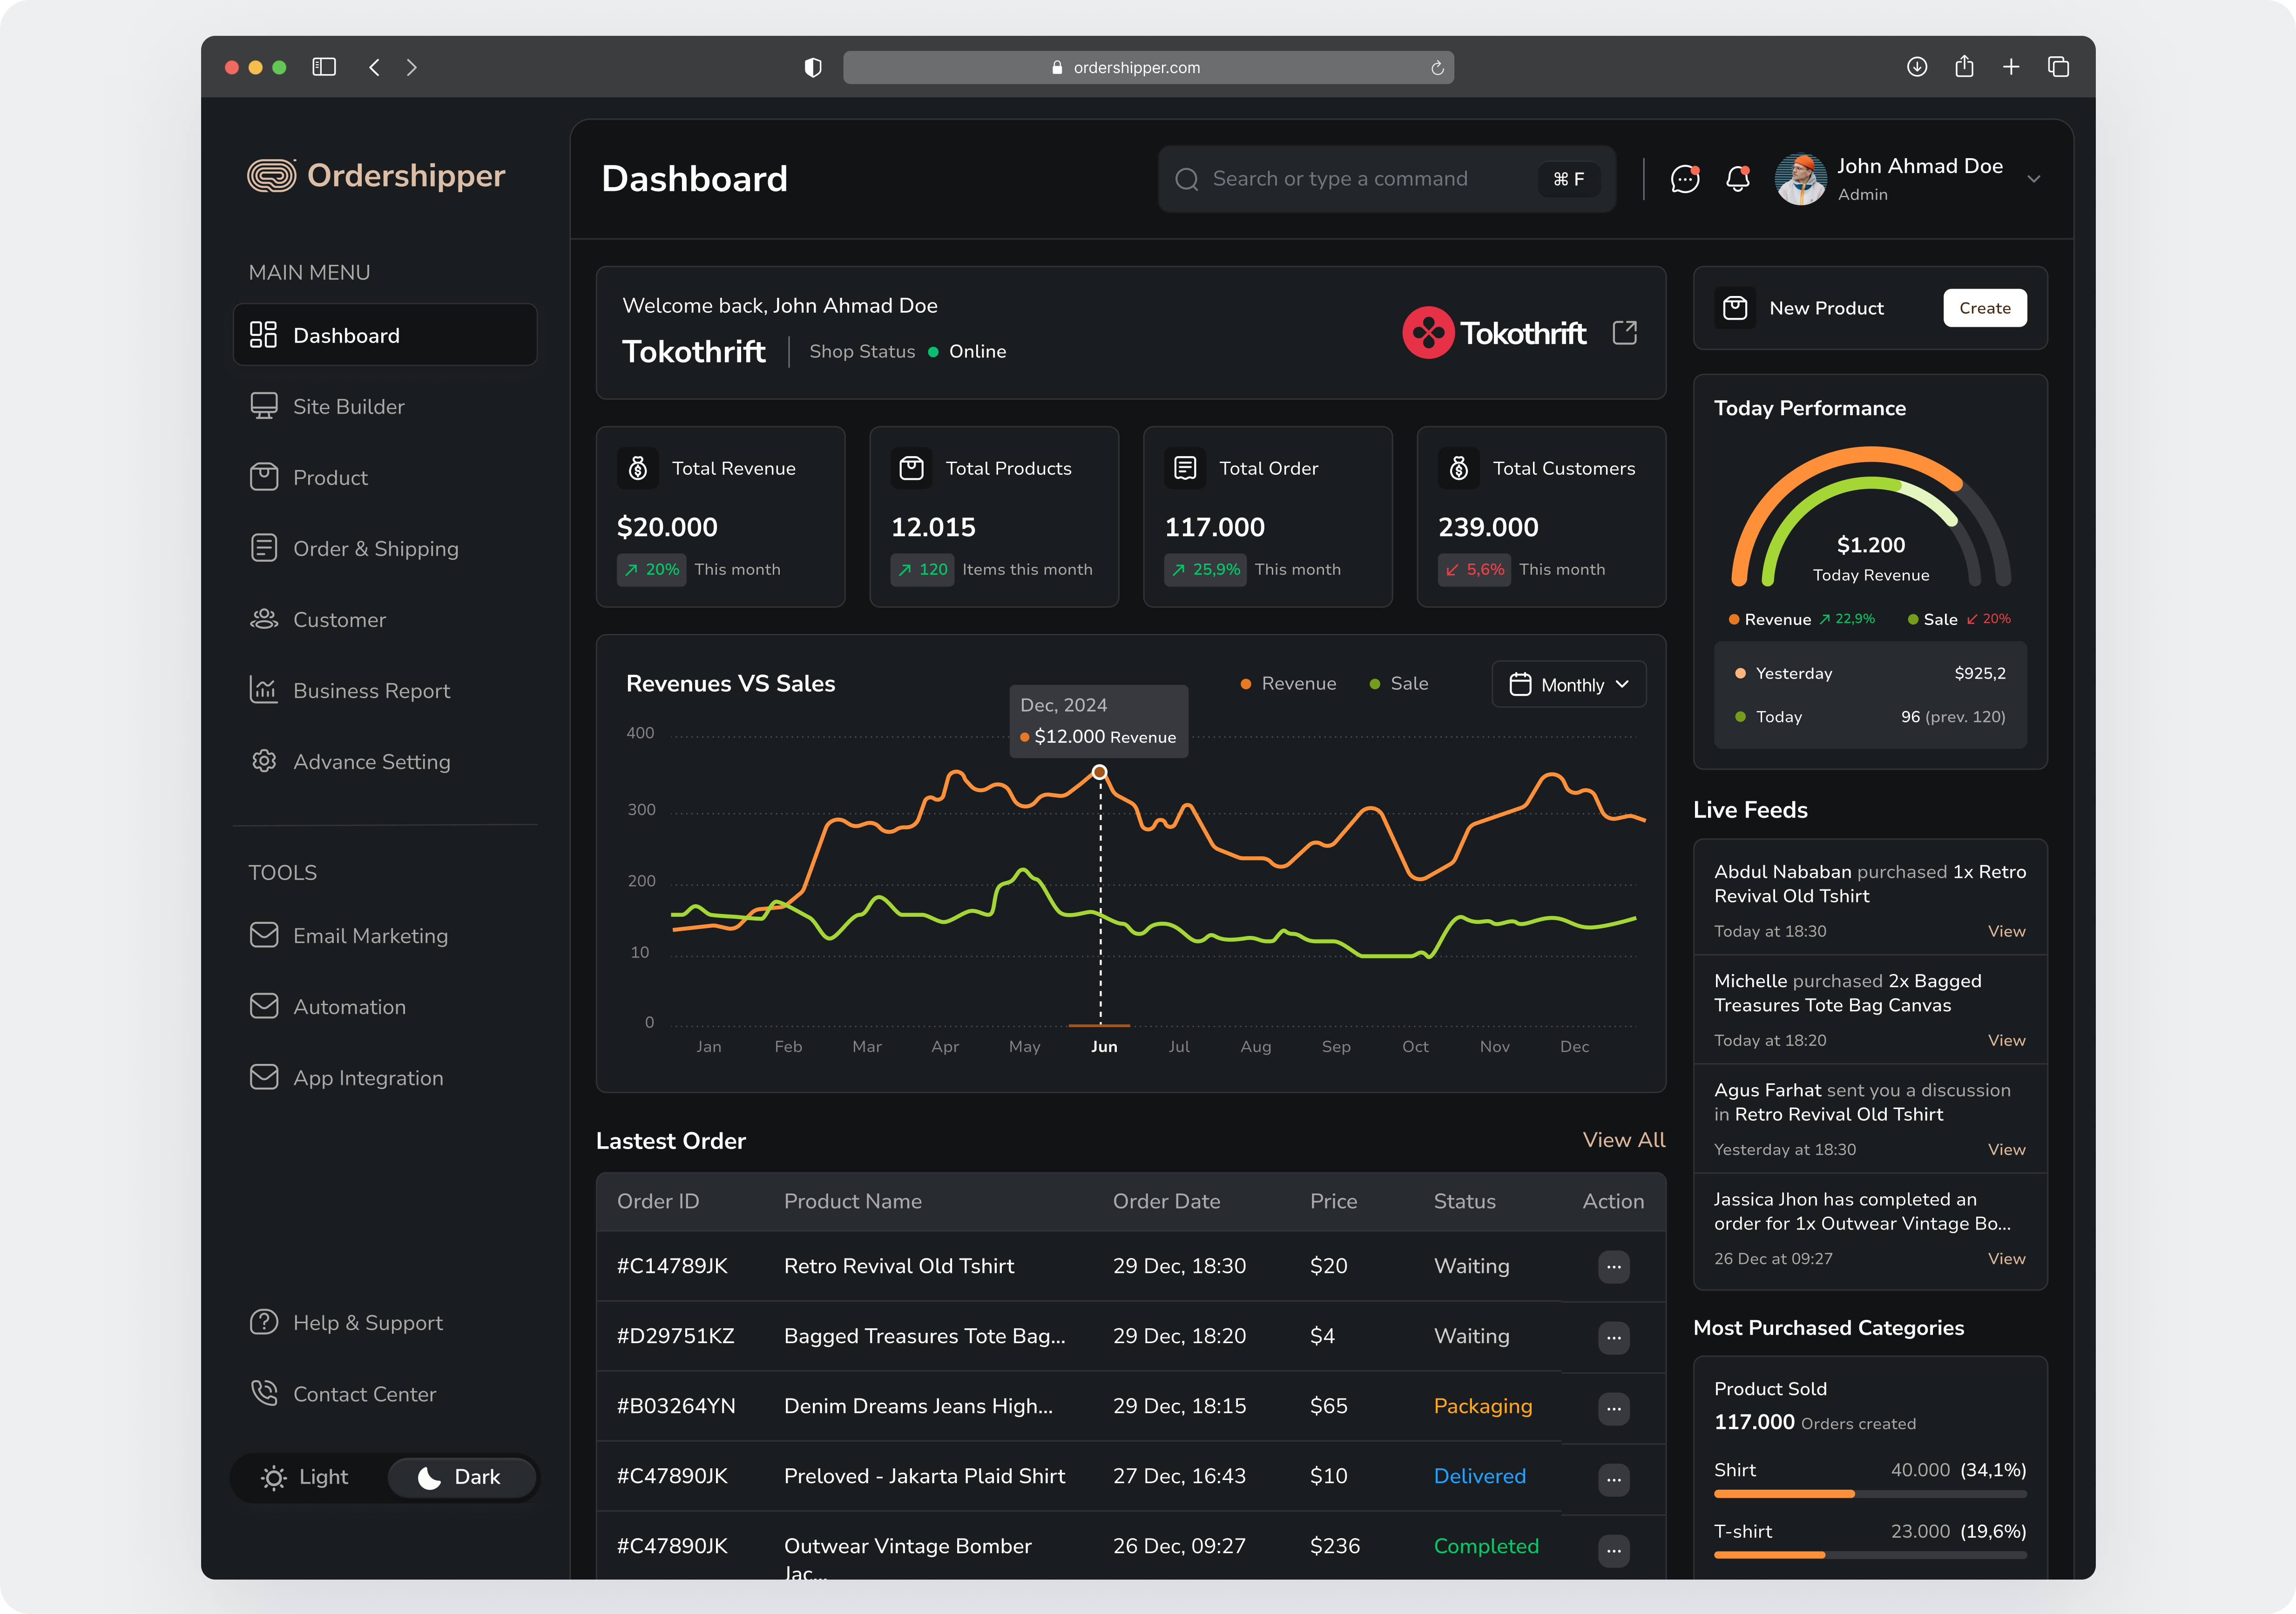Click the Ordershipper logo
The image size is (2296, 1614).
[376, 176]
